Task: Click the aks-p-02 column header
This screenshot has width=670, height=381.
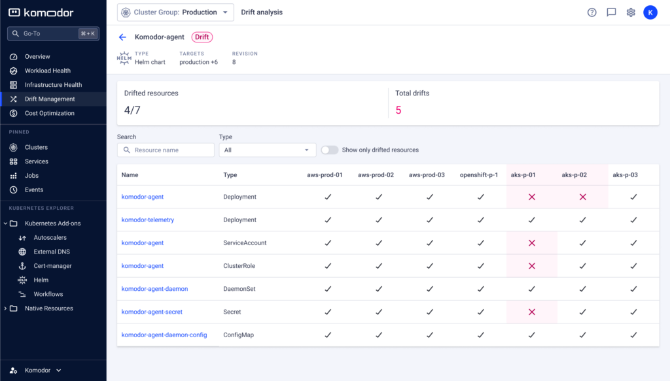Action: tap(574, 175)
